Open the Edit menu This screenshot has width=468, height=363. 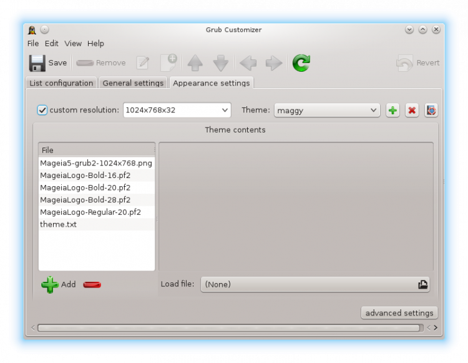52,44
